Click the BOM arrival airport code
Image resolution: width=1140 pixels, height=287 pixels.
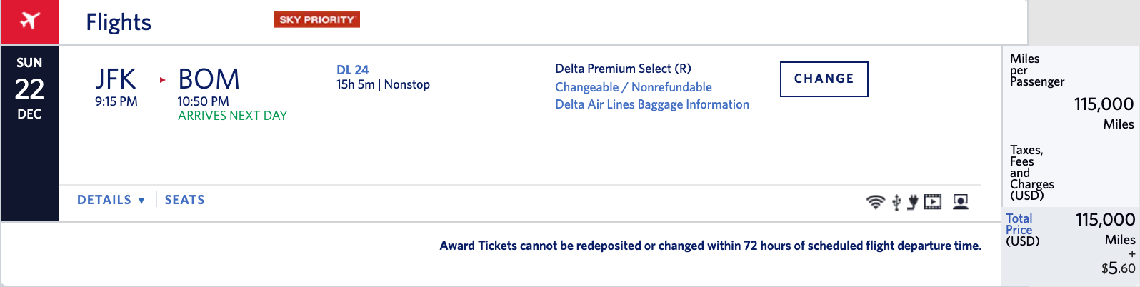(x=209, y=79)
